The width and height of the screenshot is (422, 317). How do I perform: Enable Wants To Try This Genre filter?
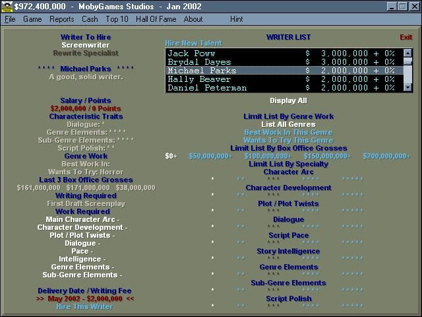tap(288, 140)
